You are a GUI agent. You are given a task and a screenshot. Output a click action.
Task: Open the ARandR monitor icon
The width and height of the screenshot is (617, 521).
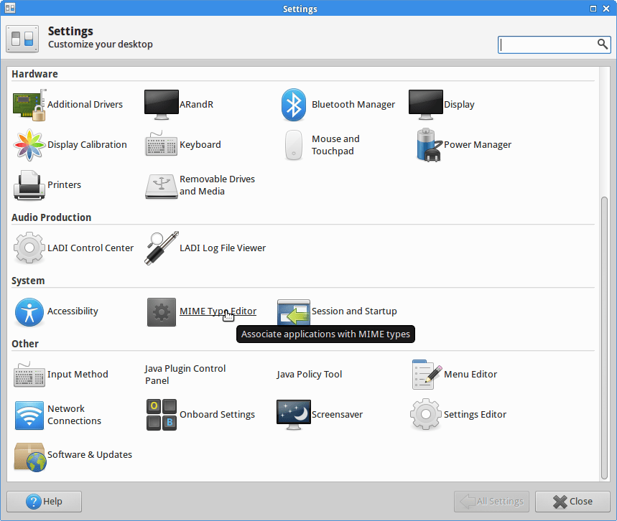(x=162, y=105)
